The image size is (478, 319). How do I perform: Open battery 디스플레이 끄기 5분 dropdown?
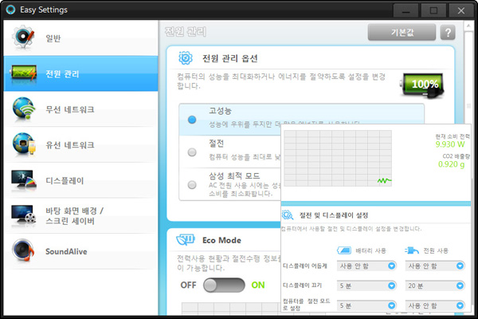(x=366, y=285)
